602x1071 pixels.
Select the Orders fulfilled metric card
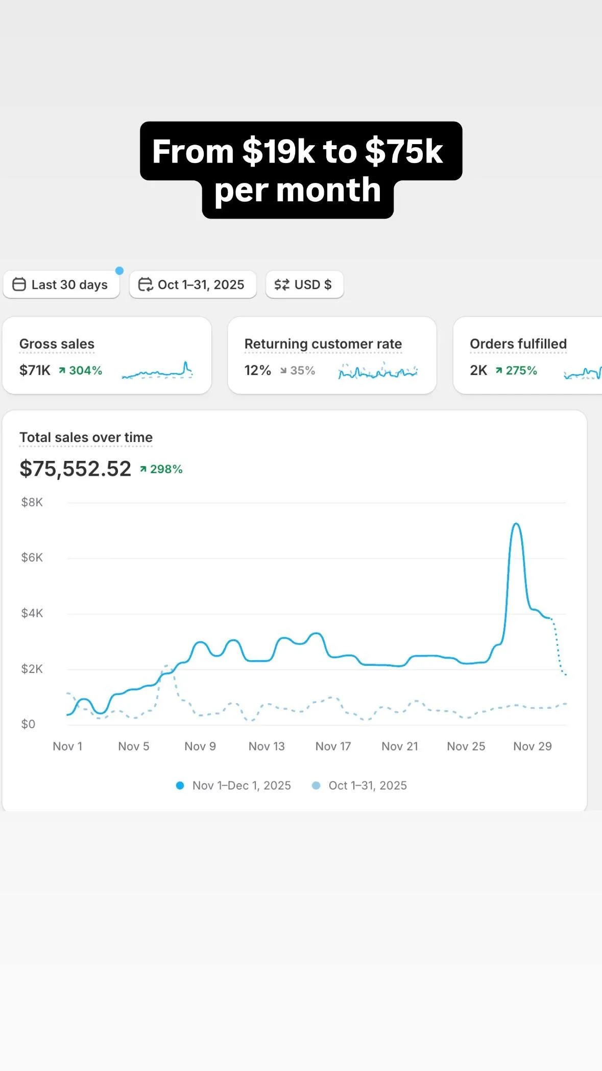(x=527, y=356)
